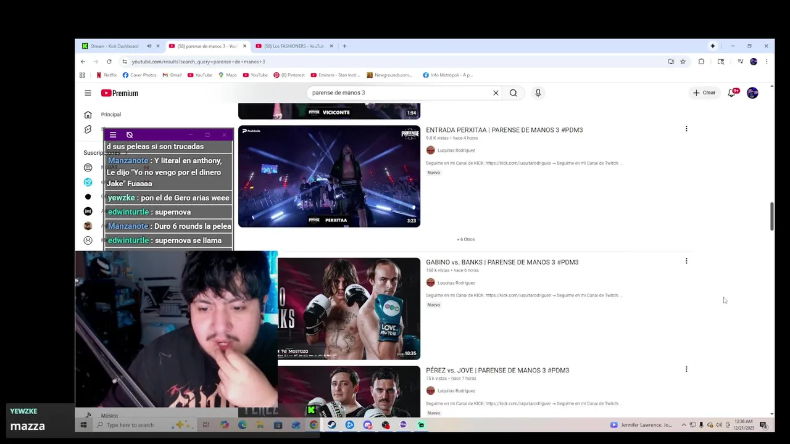Open options for ENTRADA PERXITAA video
This screenshot has width=790, height=444.
click(686, 129)
